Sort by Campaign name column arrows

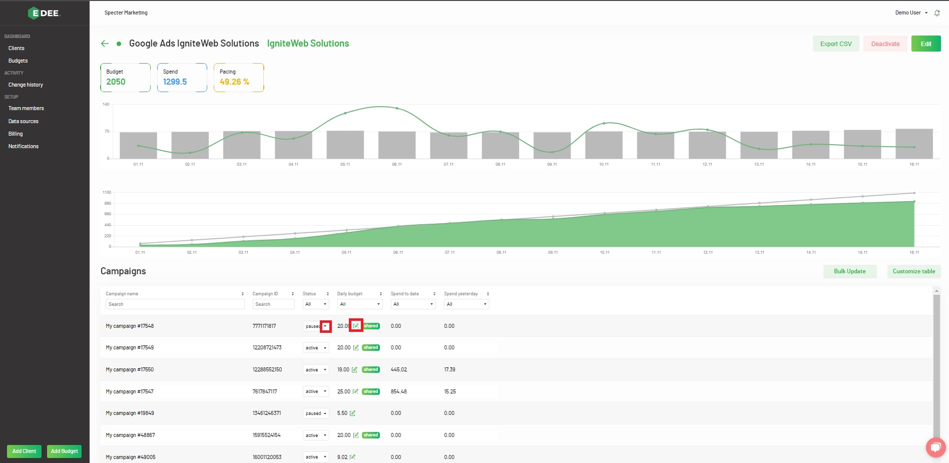[243, 294]
